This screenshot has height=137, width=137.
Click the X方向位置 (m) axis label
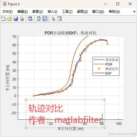pyautogui.click(x=71, y=129)
